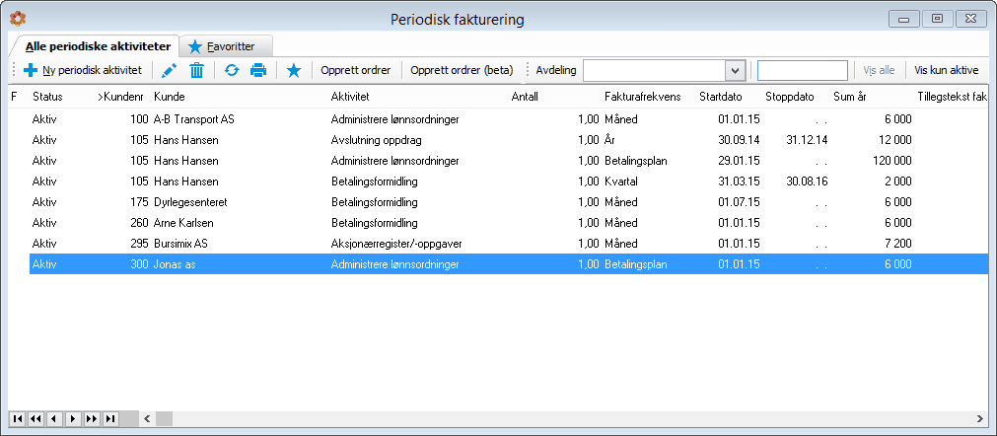997x436 pixels.
Task: Click the F column header
Action: pos(14,97)
